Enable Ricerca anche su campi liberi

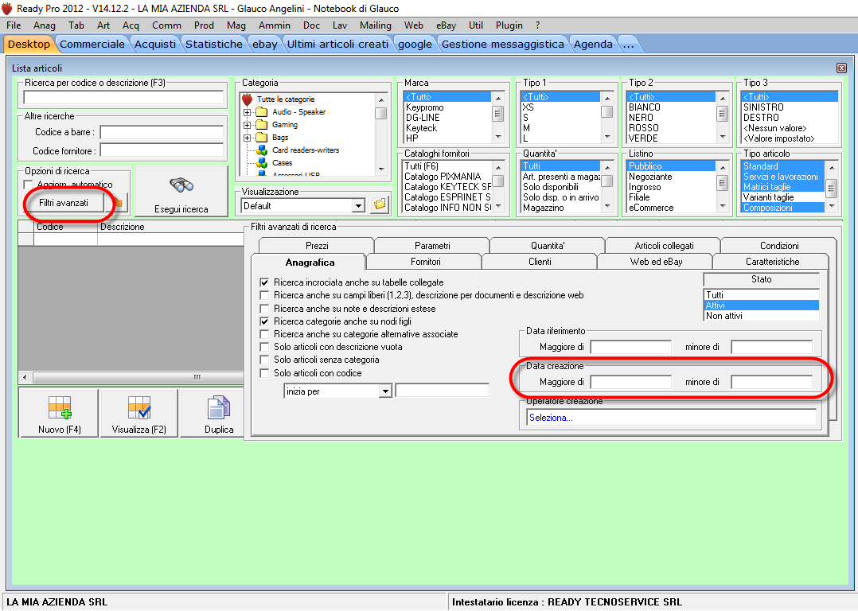click(x=264, y=295)
